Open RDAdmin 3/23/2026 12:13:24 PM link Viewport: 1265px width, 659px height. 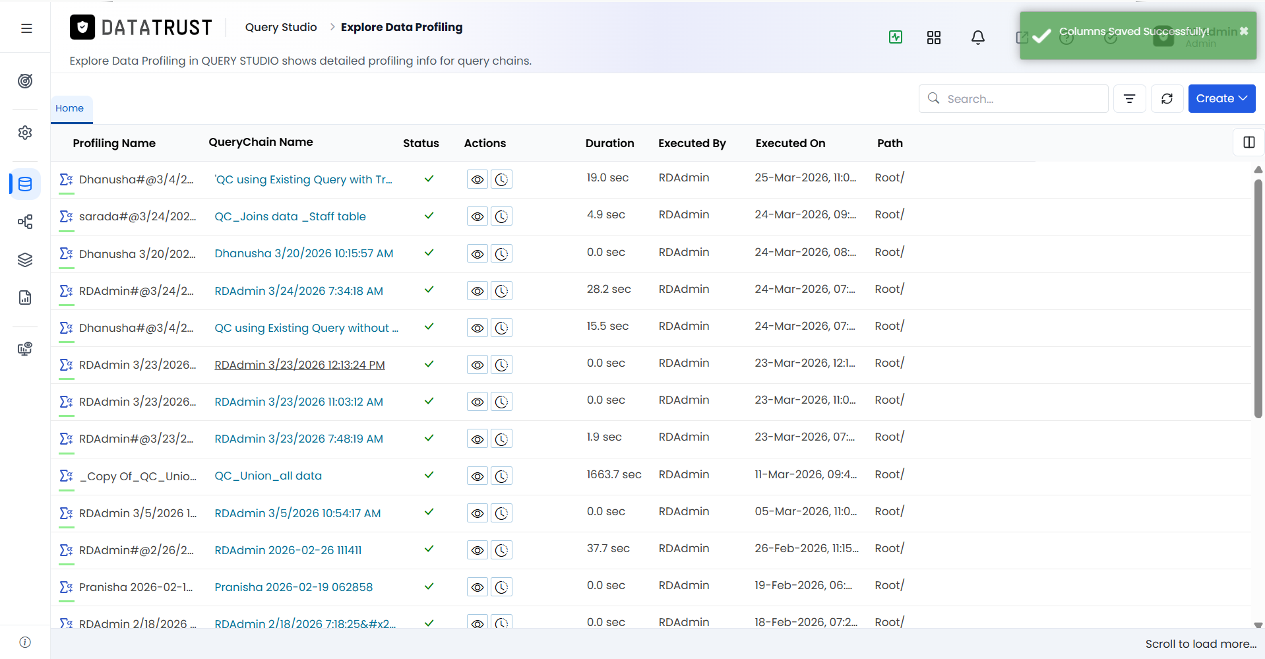[299, 365]
